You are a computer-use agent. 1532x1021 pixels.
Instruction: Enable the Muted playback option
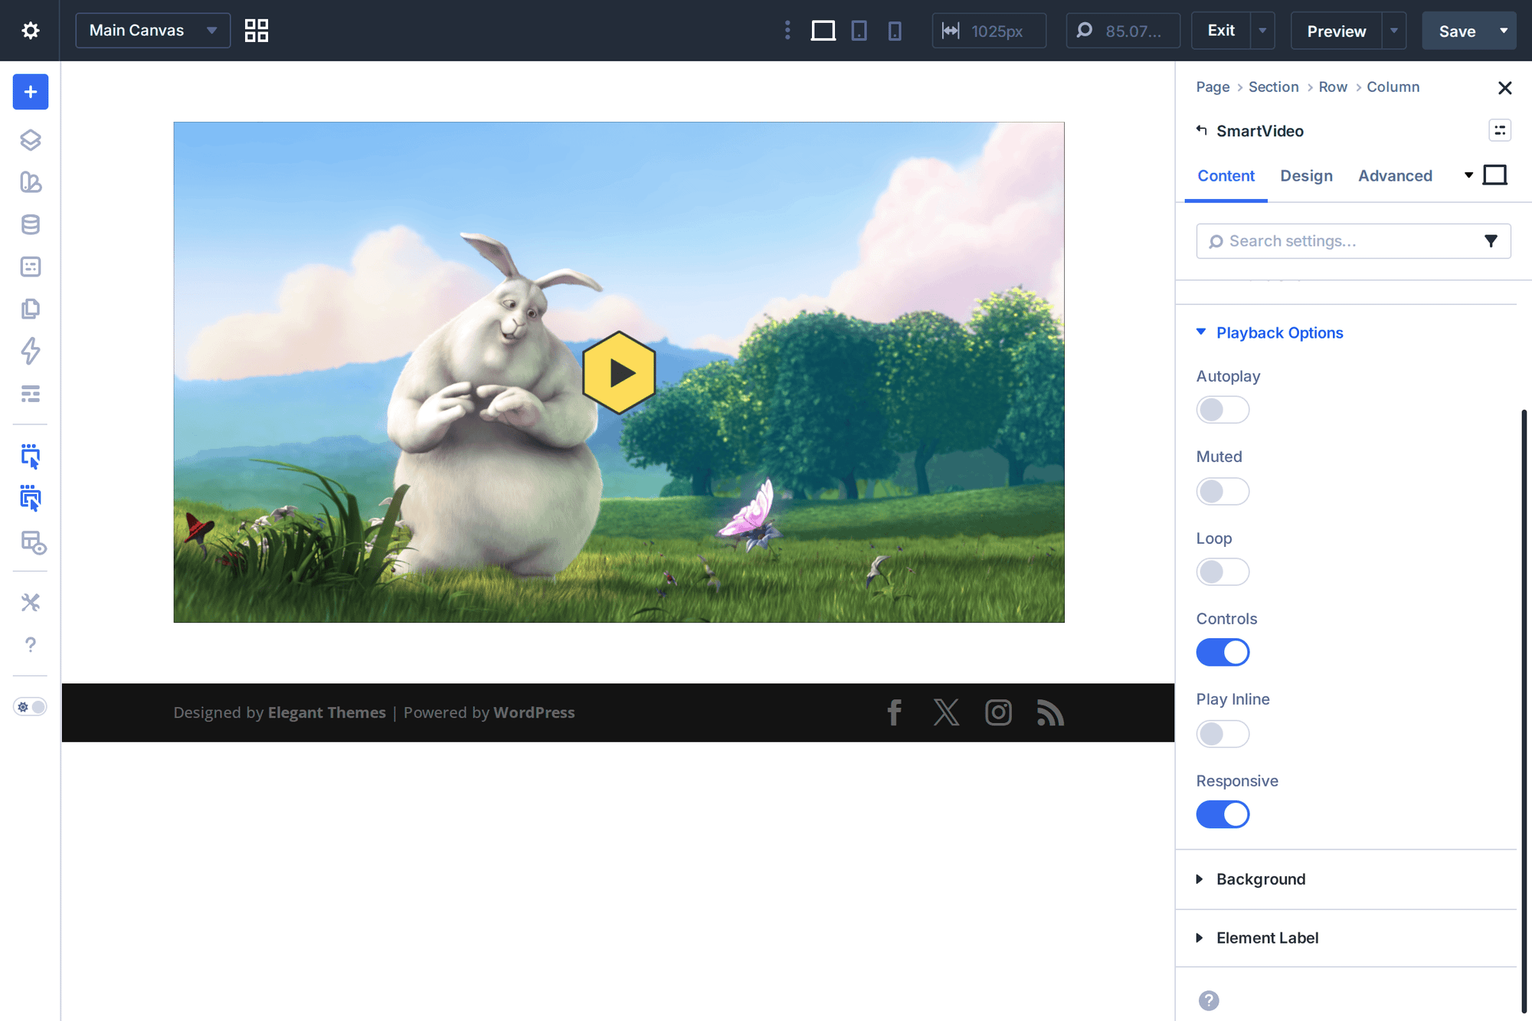coord(1223,491)
